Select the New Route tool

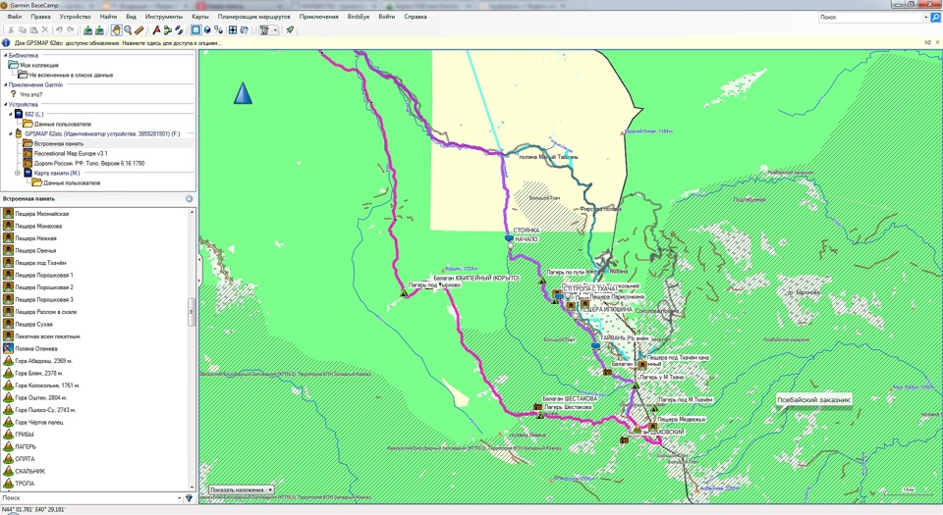(168, 30)
